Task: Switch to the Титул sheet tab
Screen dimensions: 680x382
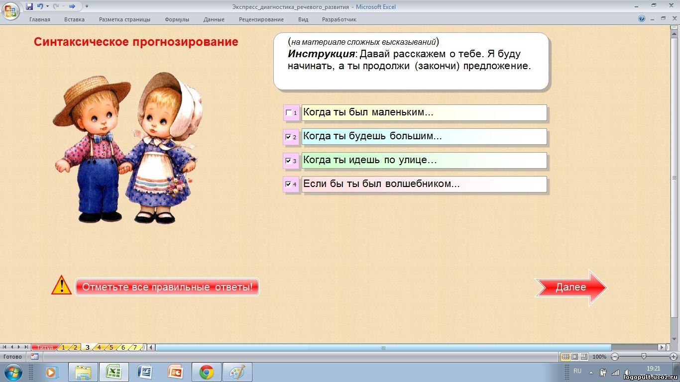Action: pos(45,347)
